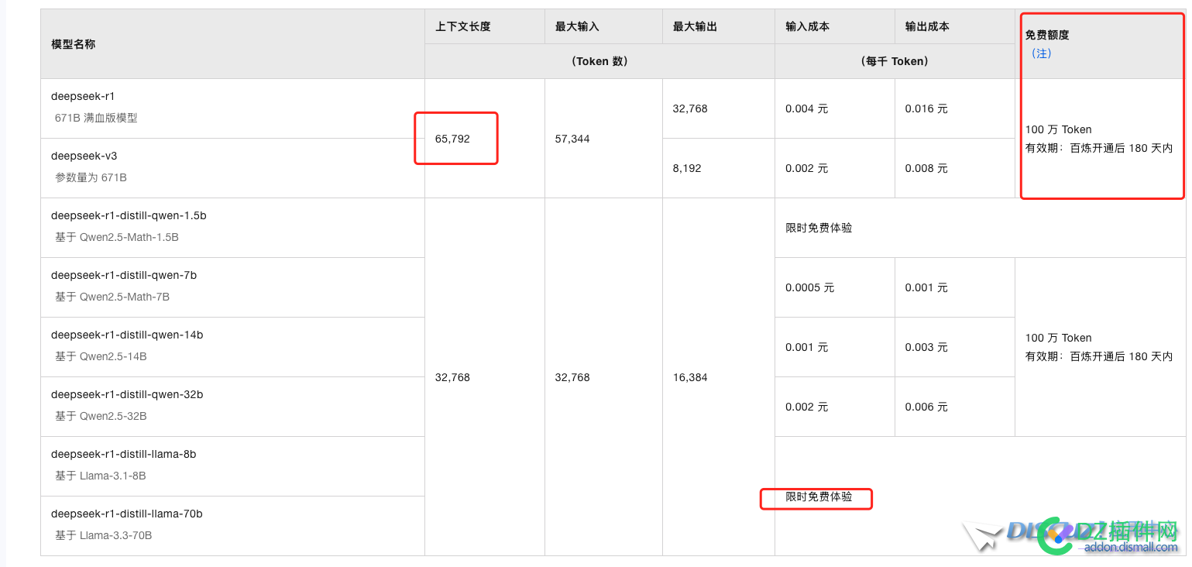1192x567 pixels.
Task: Click the 0.004 元 input cost
Action: coord(807,108)
